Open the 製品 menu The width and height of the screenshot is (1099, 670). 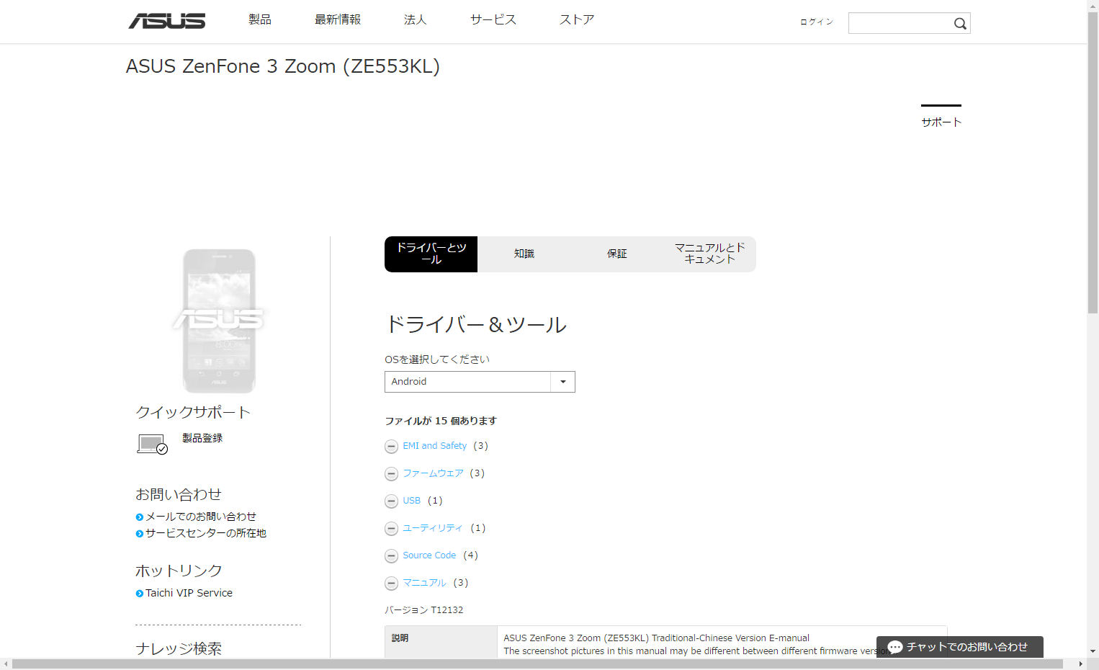[x=260, y=19]
